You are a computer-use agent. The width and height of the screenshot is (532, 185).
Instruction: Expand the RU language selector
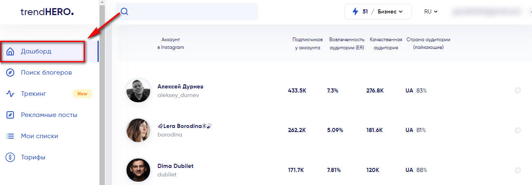tap(431, 11)
